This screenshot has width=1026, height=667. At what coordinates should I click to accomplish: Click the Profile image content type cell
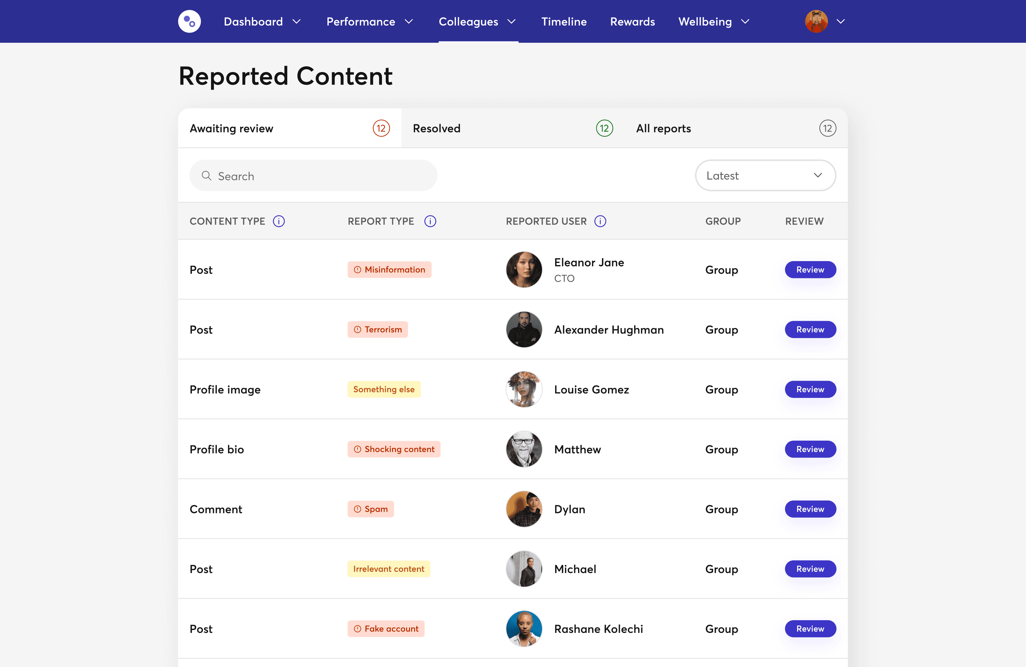pyautogui.click(x=225, y=390)
